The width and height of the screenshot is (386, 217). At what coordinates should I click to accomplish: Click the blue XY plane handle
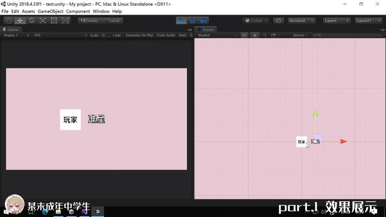click(x=319, y=138)
